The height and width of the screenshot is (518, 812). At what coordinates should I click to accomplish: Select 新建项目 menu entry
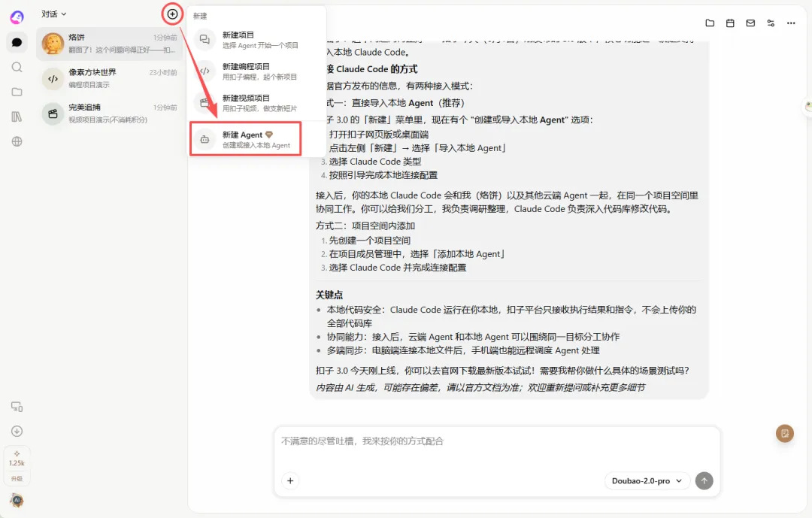257,40
